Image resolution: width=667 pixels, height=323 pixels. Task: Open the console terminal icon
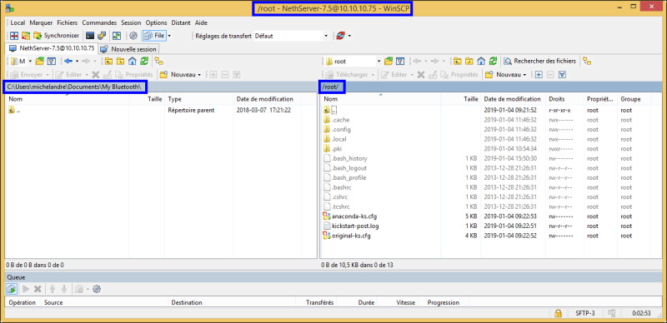point(90,36)
